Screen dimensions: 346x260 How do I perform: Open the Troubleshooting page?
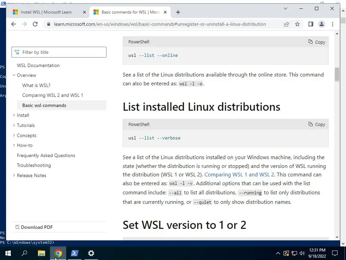coord(34,165)
